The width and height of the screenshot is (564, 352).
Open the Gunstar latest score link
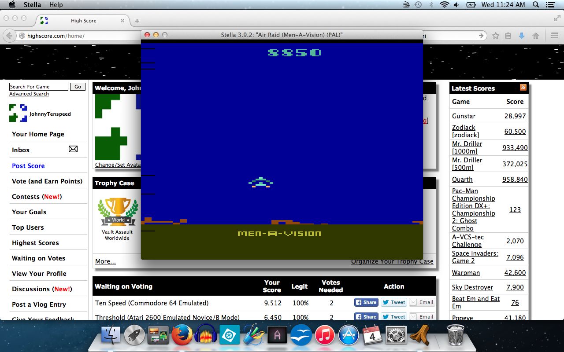point(464,116)
